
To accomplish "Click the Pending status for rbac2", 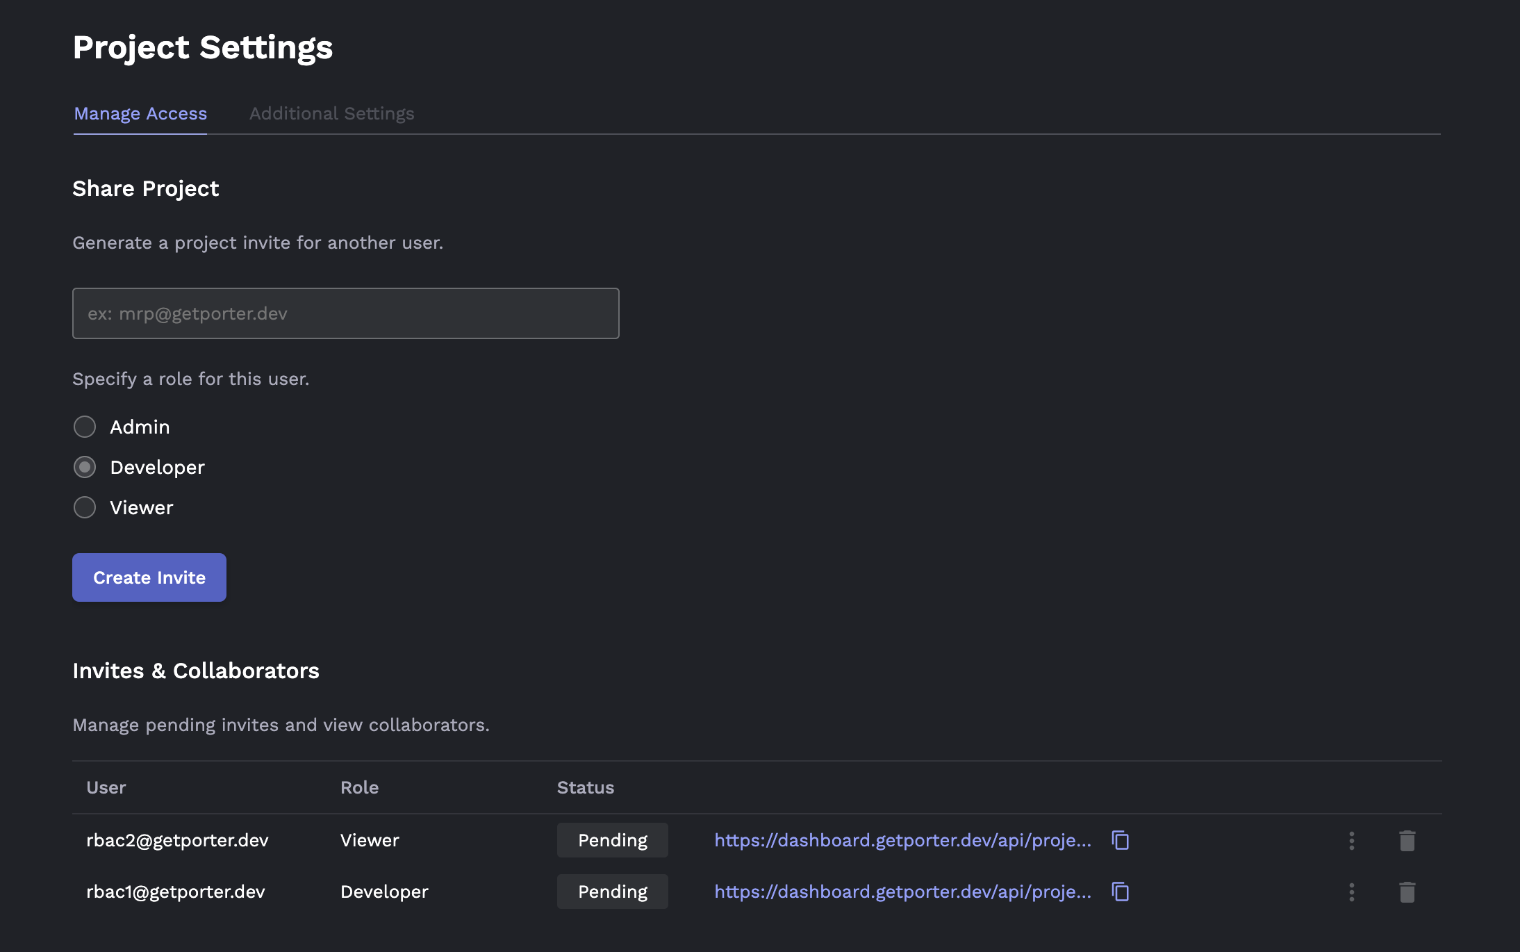I will tap(612, 840).
